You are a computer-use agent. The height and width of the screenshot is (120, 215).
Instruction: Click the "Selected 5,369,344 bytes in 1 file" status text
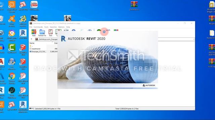pyautogui.click(x=48, y=109)
